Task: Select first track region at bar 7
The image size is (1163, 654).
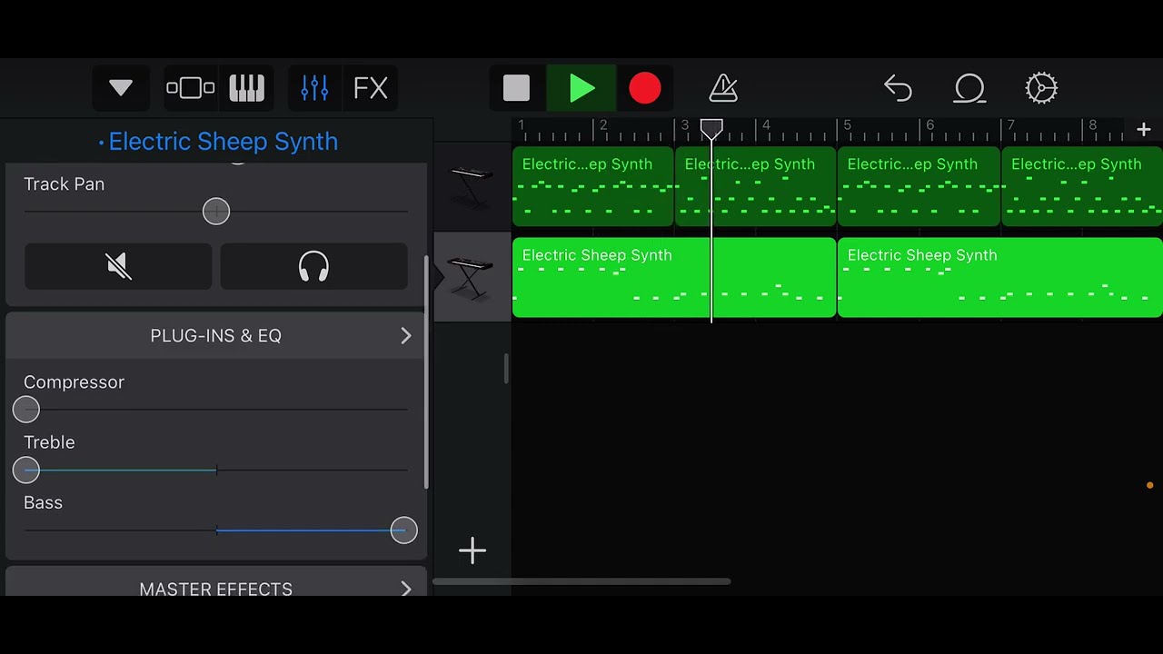Action: click(1082, 186)
